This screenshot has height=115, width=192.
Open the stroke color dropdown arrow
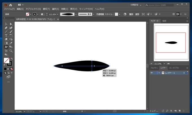pyautogui.click(x=38, y=14)
